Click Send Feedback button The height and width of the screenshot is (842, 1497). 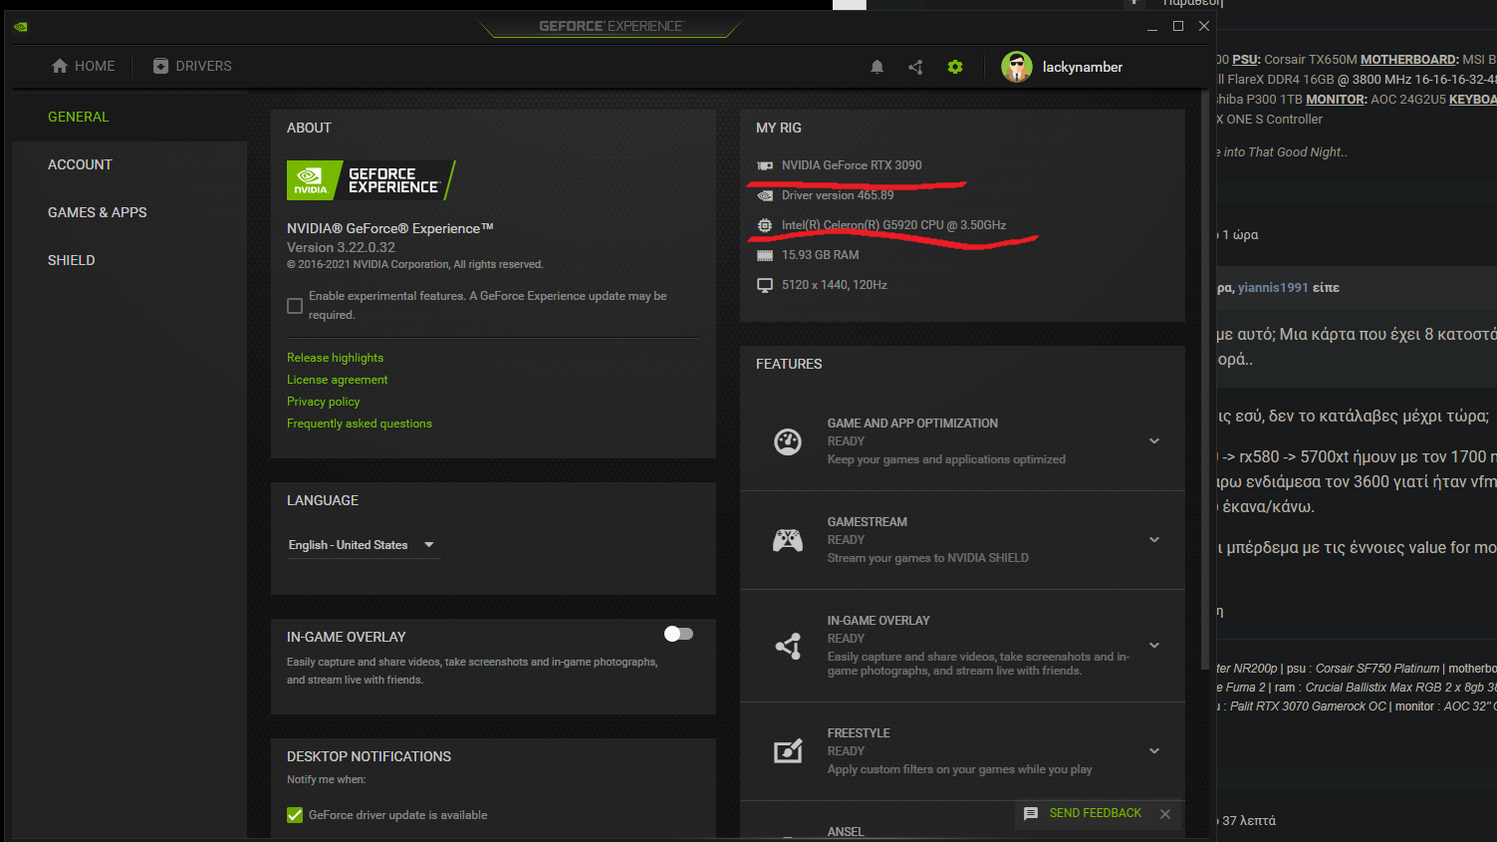(x=1095, y=813)
